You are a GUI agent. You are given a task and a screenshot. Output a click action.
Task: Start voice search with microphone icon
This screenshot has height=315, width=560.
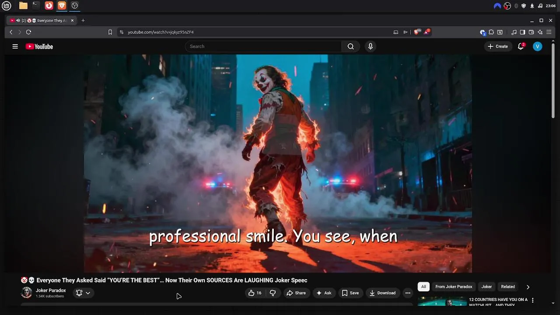click(x=371, y=46)
